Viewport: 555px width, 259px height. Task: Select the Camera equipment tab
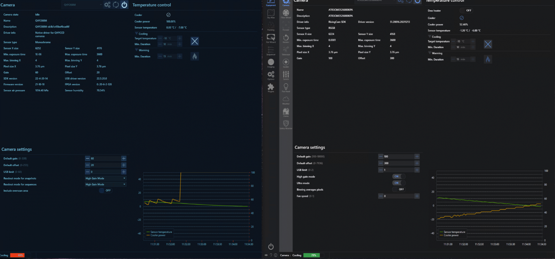coord(286,3)
